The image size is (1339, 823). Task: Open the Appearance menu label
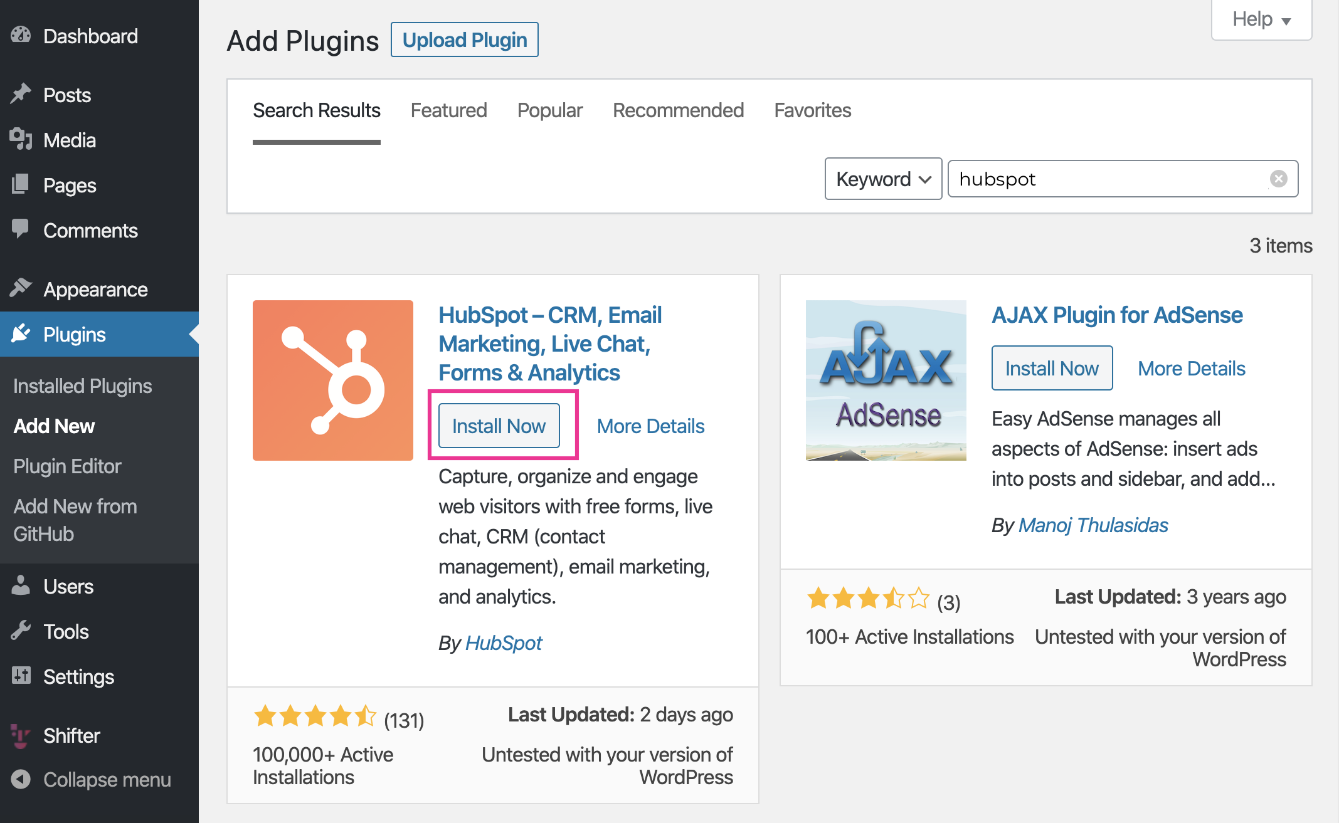click(x=95, y=290)
